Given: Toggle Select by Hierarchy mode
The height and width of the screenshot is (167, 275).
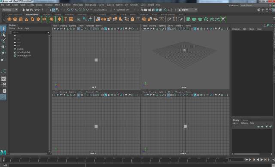Looking at the screenshot, I should tap(50, 10).
